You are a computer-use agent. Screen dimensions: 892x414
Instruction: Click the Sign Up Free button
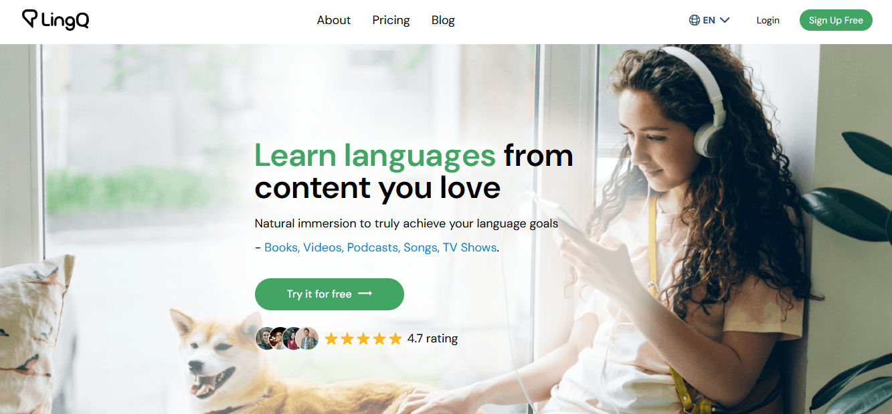[836, 20]
